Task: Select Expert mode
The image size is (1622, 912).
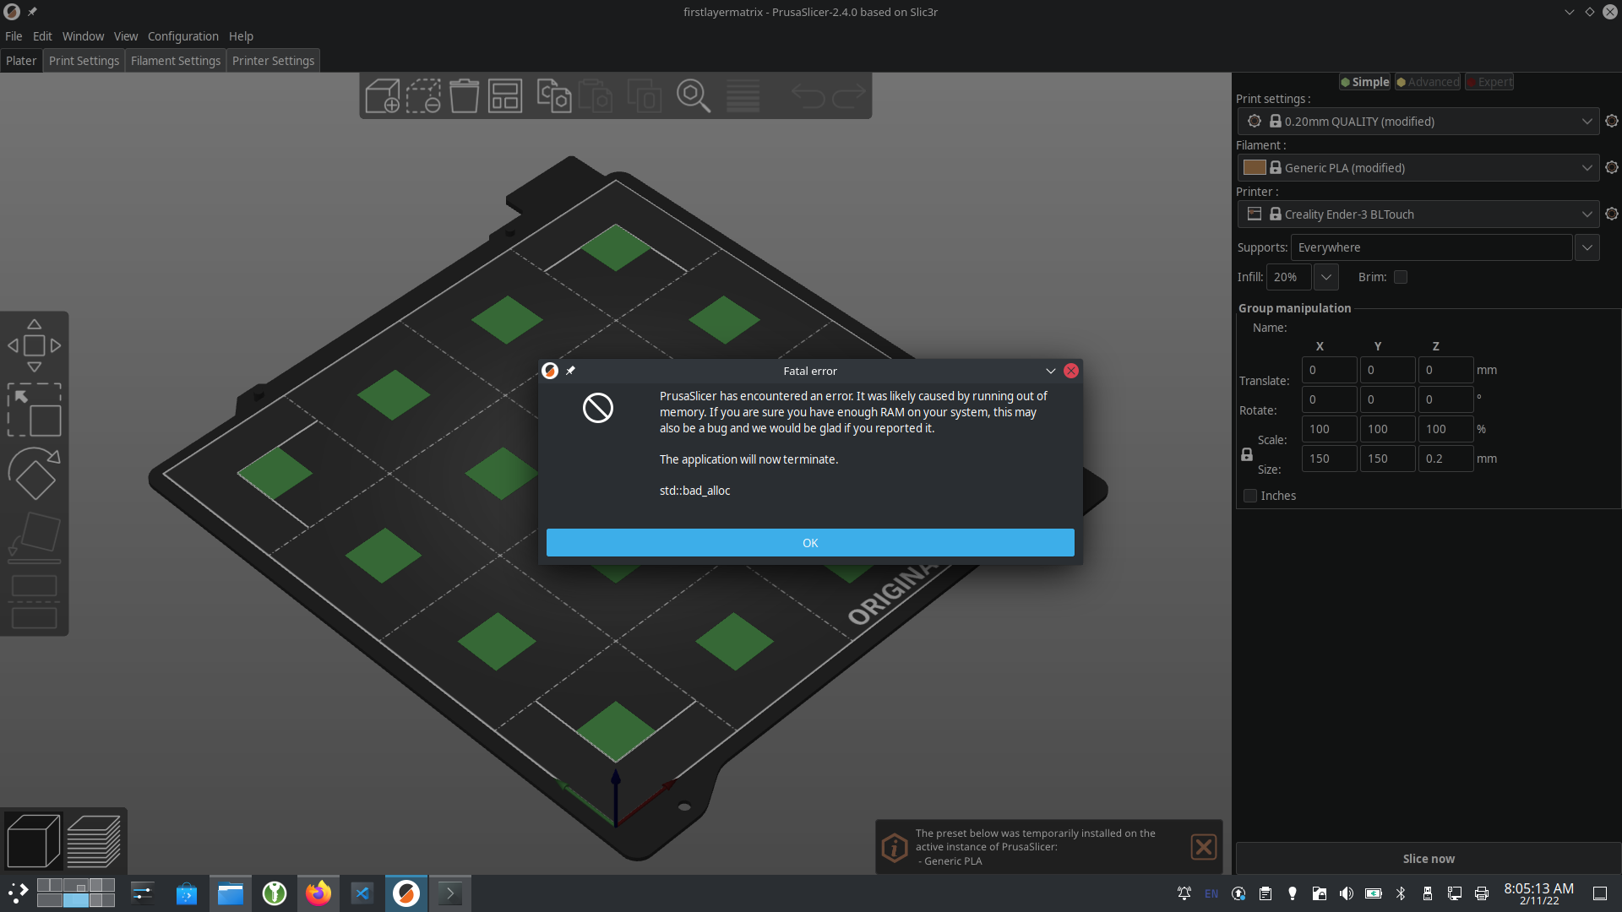Action: tap(1489, 82)
